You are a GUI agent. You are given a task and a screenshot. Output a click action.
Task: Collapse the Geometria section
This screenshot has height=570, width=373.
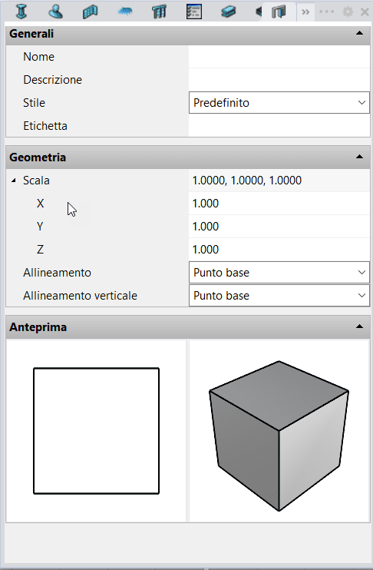click(359, 157)
